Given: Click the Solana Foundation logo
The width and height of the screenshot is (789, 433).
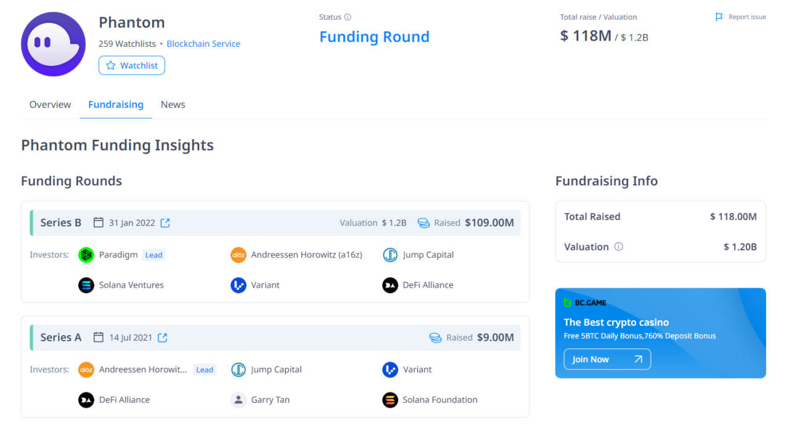Looking at the screenshot, I should click(390, 400).
